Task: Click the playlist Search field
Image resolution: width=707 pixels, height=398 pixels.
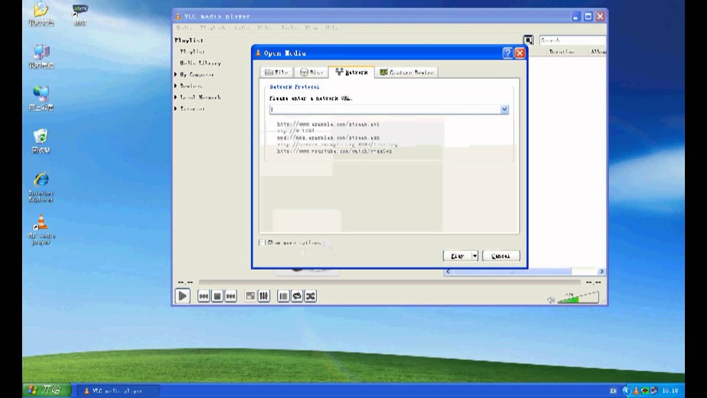Action: (x=572, y=40)
